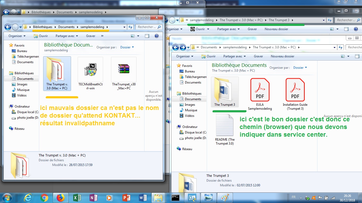Viewport: 362px width, 203px height.
Task: Expand the address history dropdown in the PDF files window
Action: (x=335, y=47)
